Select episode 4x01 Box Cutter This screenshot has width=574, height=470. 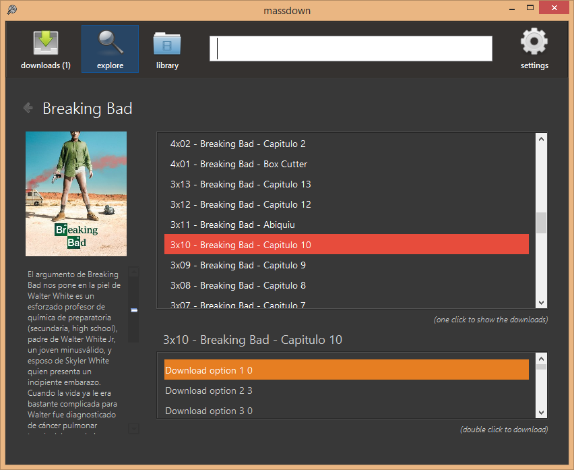pyautogui.click(x=346, y=164)
